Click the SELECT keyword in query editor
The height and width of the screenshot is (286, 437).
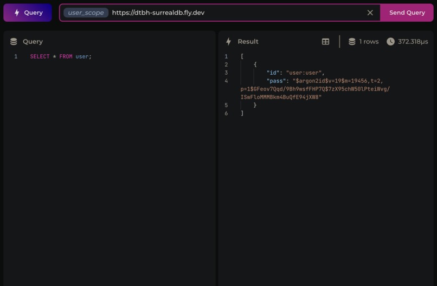[x=40, y=56]
